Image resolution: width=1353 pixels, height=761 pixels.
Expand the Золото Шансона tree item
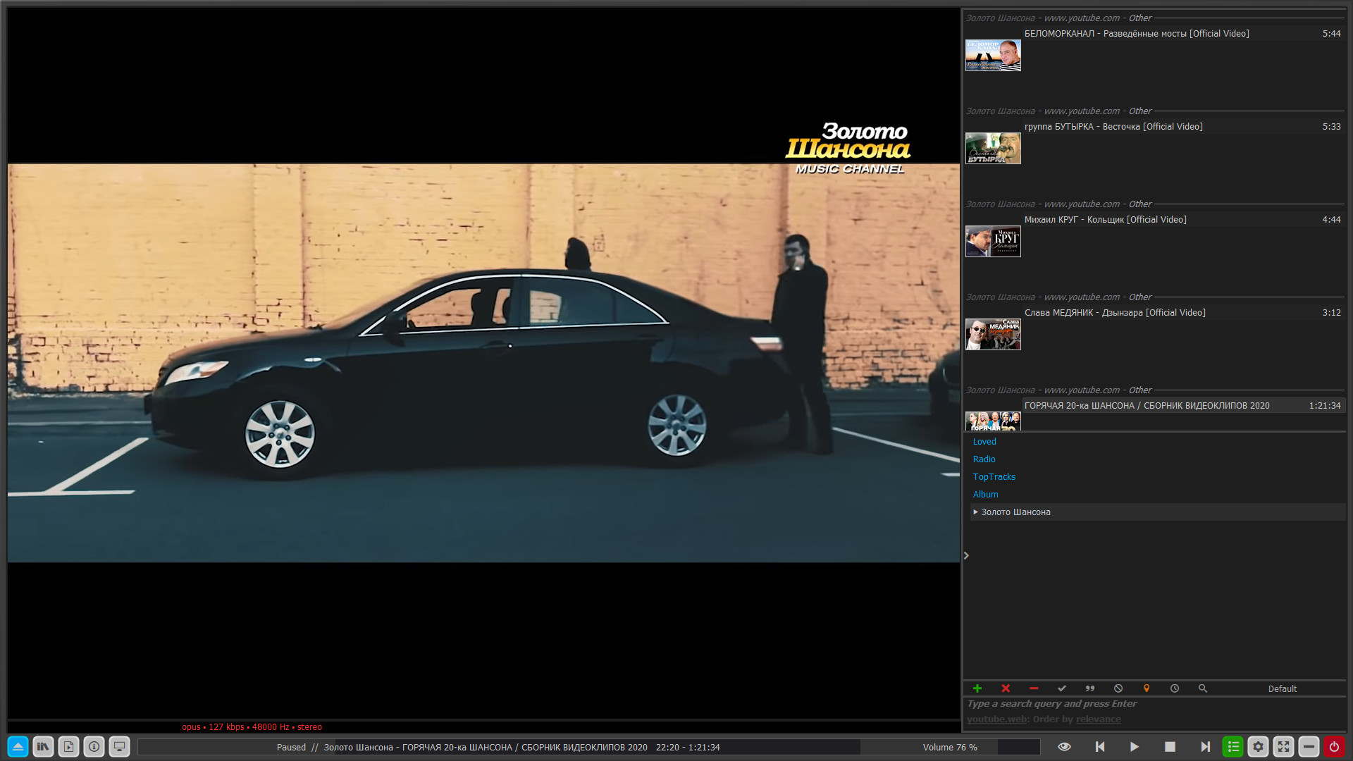tap(975, 512)
